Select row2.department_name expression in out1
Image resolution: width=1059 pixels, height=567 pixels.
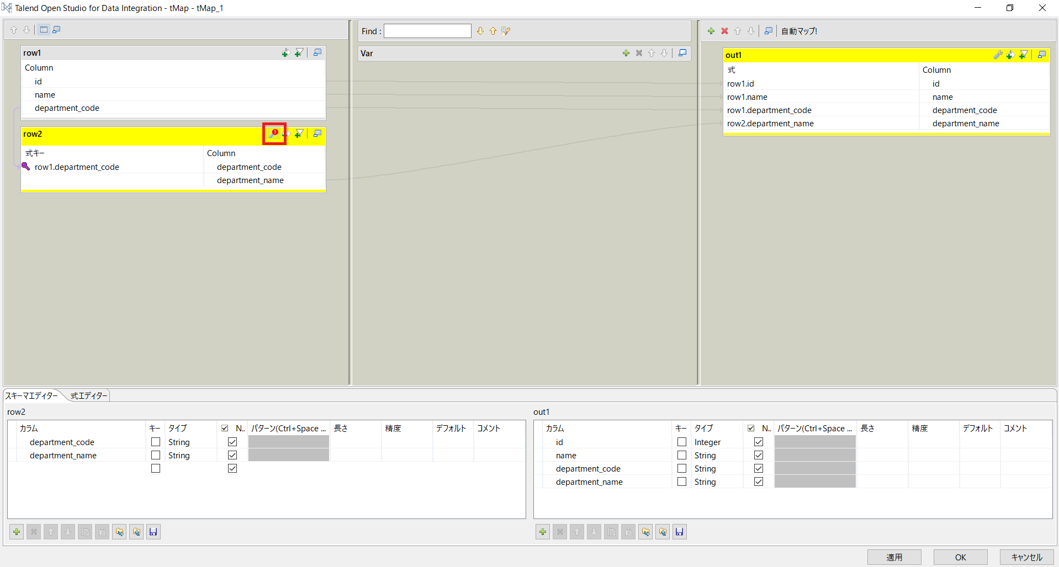[770, 123]
